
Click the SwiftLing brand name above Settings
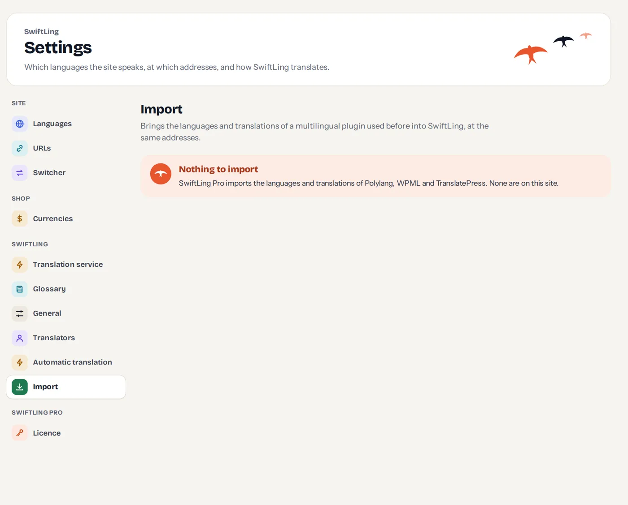41,31
